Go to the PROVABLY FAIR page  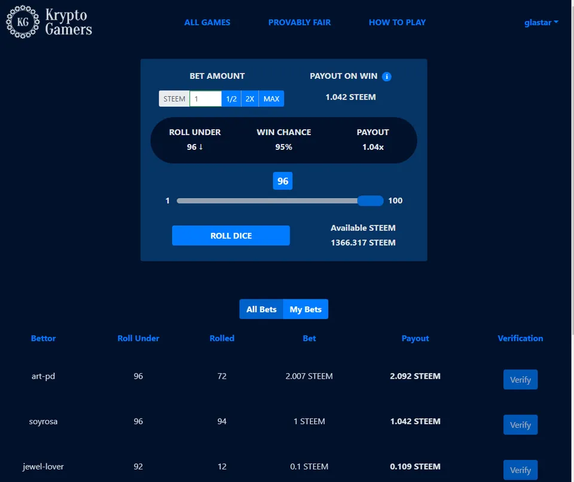point(300,22)
